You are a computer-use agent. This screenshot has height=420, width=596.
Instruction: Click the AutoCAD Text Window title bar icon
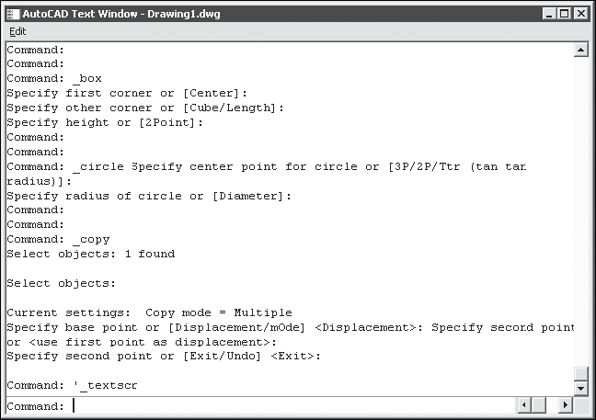tap(13, 15)
